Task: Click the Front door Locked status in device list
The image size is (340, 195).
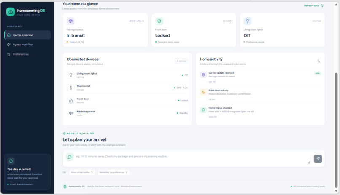Action: coord(183,100)
